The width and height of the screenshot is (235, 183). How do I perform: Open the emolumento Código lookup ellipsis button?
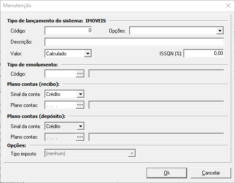[80, 74]
